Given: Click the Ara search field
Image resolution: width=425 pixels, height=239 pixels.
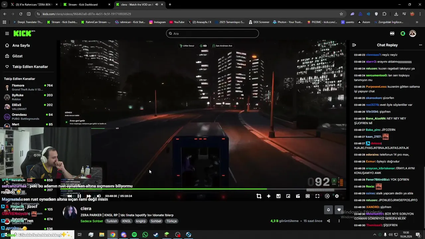Looking at the screenshot, I should pos(212,34).
